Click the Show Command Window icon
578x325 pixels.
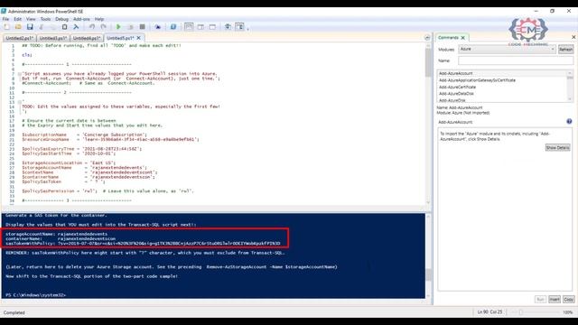point(228,27)
